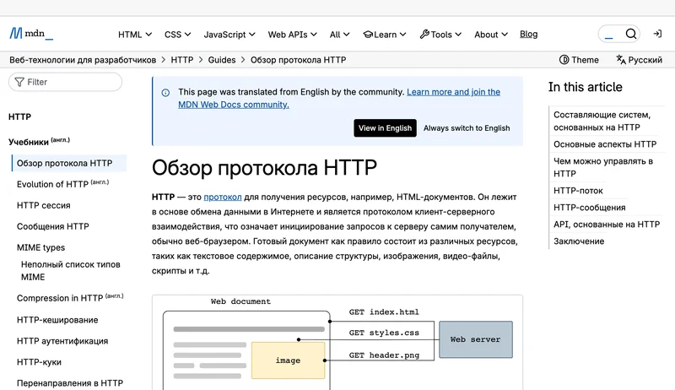Open the Русский language selector
The height and width of the screenshot is (390, 675).
click(639, 60)
